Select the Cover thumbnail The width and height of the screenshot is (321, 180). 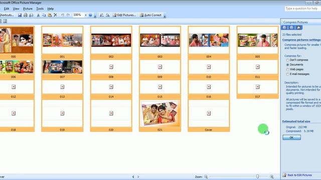209,115
